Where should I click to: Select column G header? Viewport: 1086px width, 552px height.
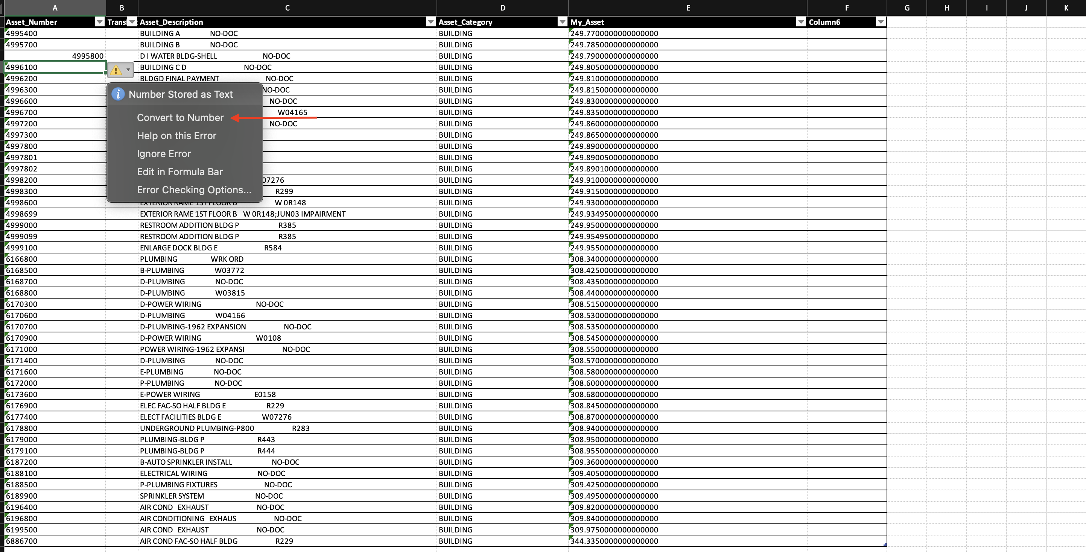907,8
